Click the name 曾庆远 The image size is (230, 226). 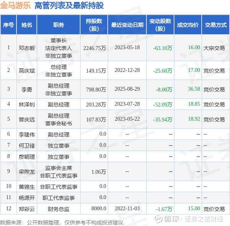27,120
